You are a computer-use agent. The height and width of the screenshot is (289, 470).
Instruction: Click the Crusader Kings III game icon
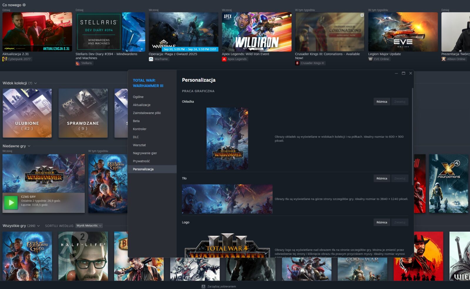tap(297, 63)
